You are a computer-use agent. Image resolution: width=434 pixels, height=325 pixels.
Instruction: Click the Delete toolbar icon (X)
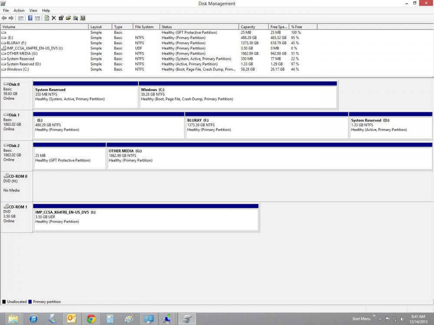(53, 18)
